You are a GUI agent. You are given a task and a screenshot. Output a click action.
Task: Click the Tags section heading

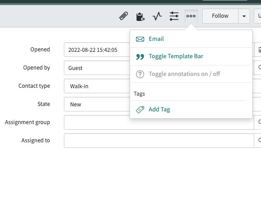tap(139, 94)
